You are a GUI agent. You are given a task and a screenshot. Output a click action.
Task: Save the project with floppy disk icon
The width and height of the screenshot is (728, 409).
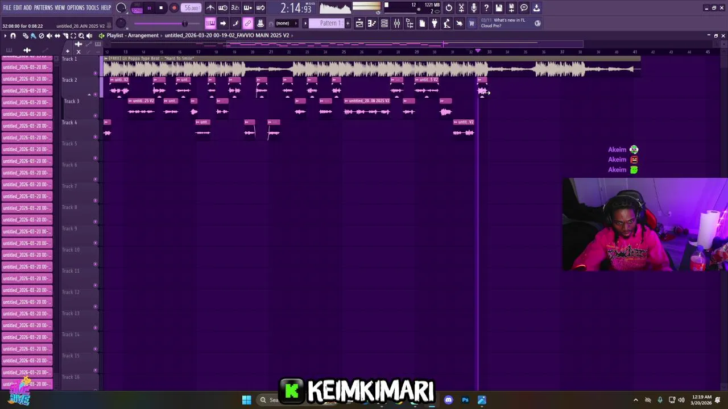pos(499,8)
